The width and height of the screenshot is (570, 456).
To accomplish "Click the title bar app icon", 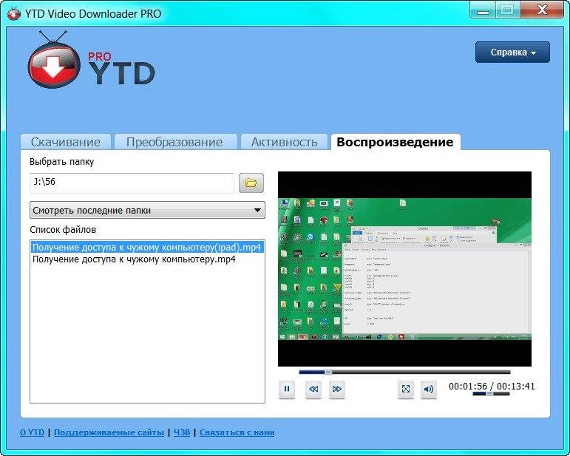I will click(x=14, y=14).
